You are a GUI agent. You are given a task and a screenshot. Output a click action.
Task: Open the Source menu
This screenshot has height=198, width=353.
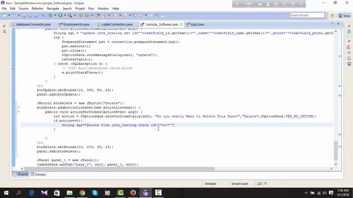click(x=23, y=9)
